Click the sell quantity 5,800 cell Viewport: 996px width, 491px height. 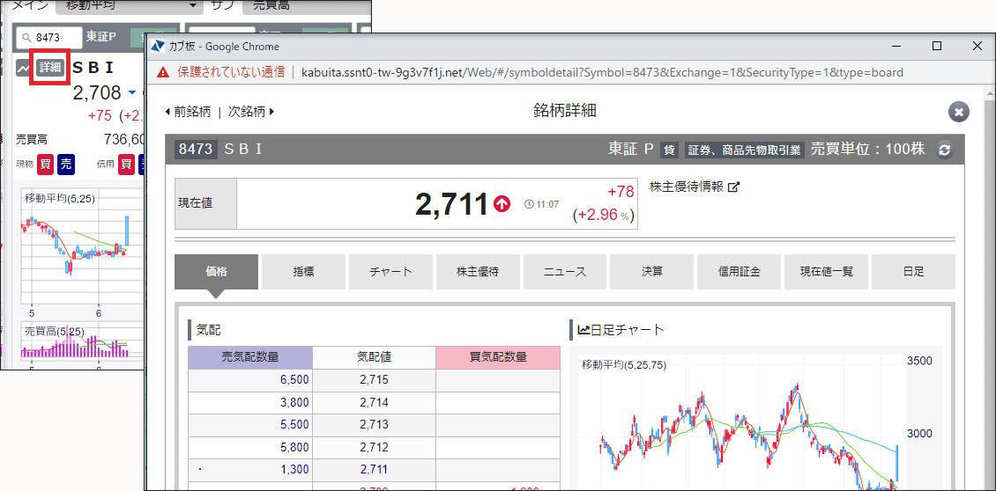coord(250,447)
